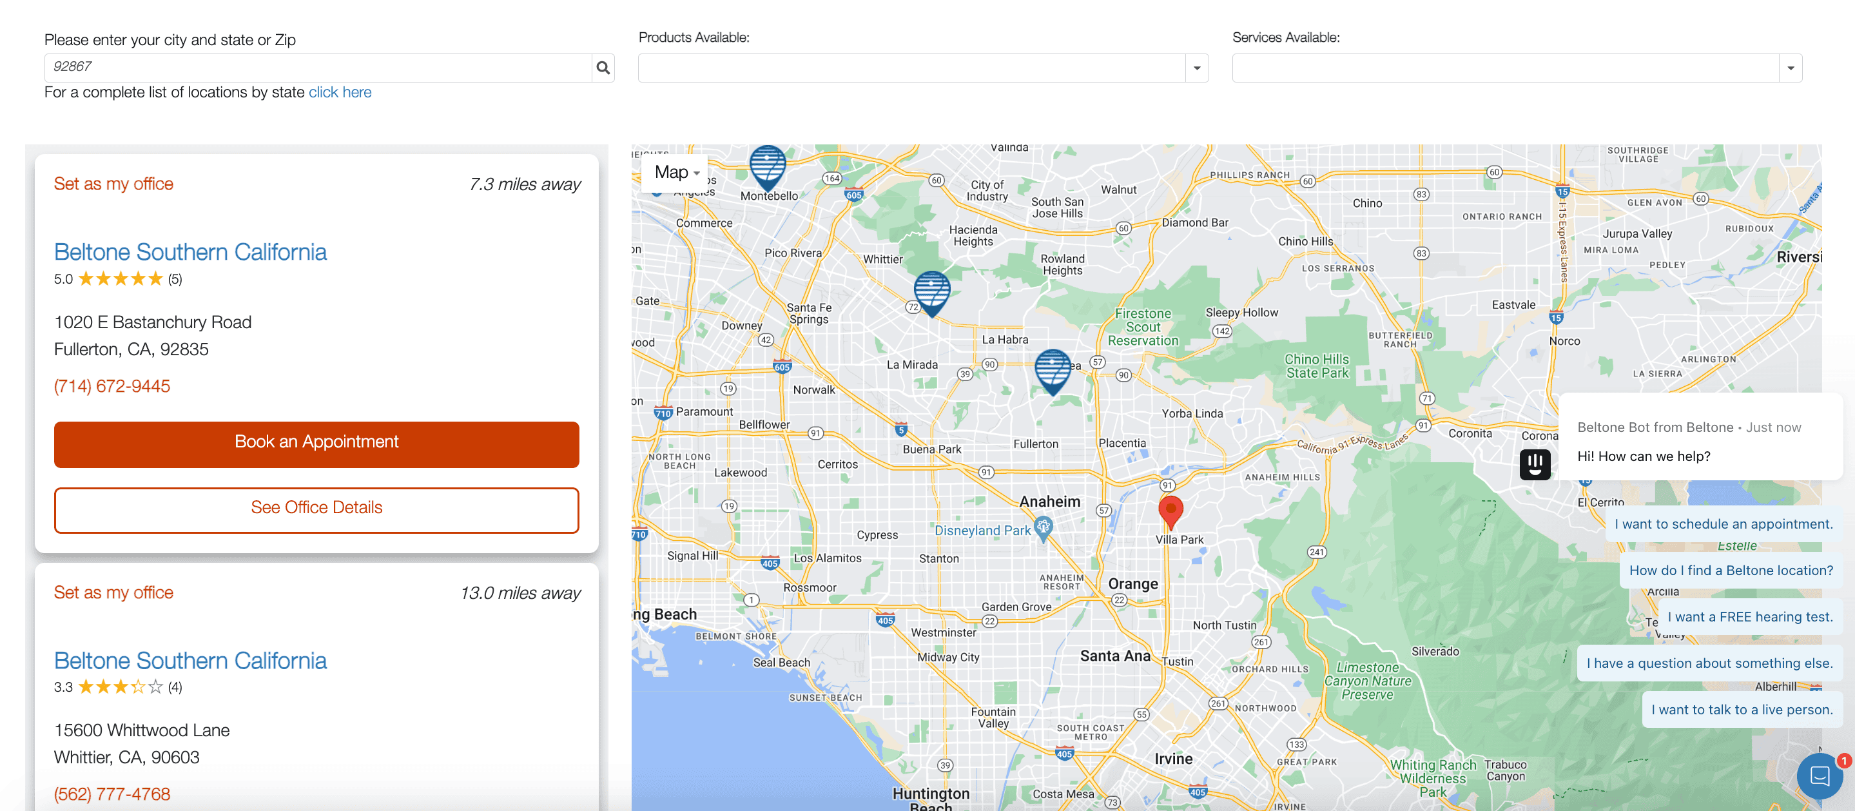The height and width of the screenshot is (811, 1855).
Task: Click the Beltone map pin near Montebello
Action: (768, 166)
